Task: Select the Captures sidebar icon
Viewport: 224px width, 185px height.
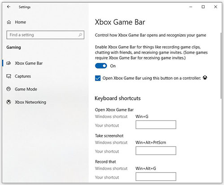Action: [9, 76]
